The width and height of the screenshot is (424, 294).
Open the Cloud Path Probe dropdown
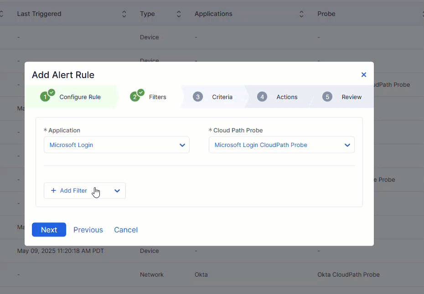coord(281,145)
